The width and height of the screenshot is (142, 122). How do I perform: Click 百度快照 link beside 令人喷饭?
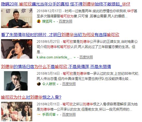(69, 84)
